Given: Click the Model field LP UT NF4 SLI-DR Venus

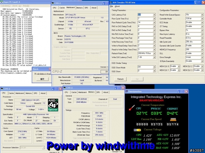Looking at the screenshot, I should click(x=79, y=18).
